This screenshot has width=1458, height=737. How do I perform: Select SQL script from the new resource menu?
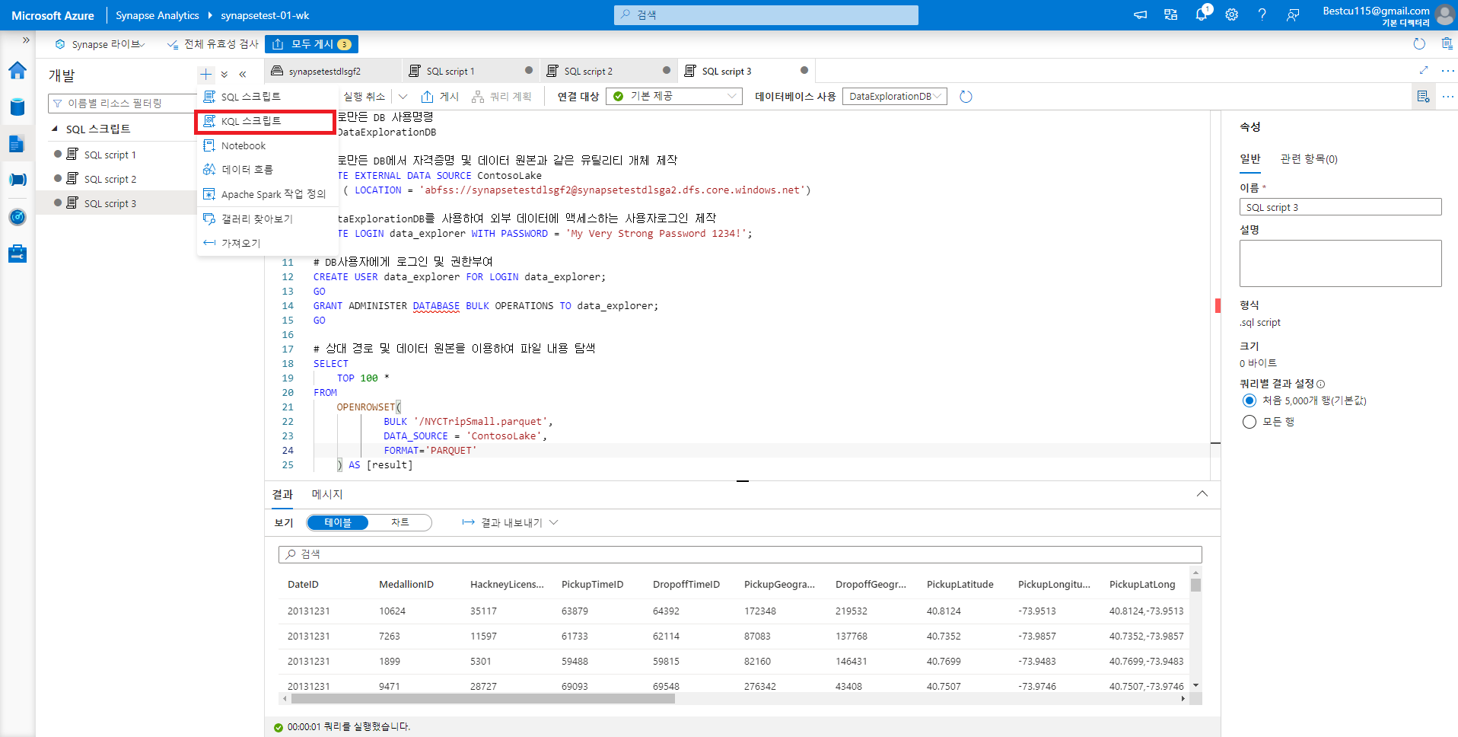[266, 97]
